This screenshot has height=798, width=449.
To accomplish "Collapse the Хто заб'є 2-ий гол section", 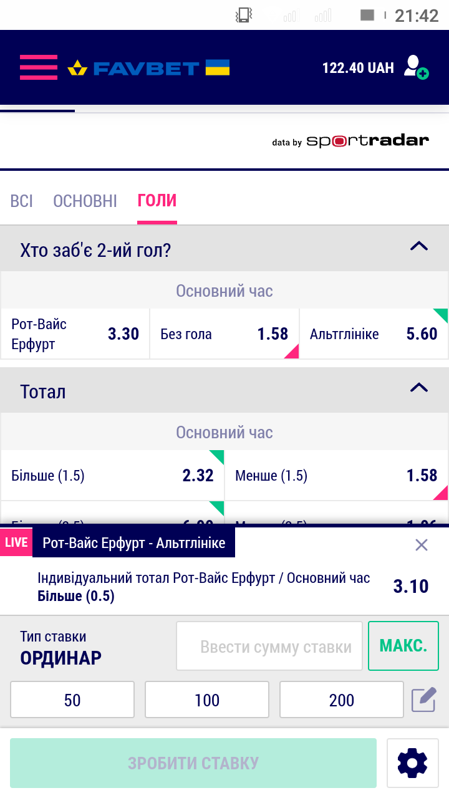I will point(418,246).
